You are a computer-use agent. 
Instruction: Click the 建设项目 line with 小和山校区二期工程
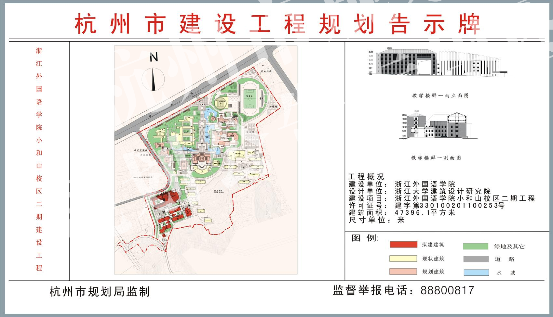(441, 198)
